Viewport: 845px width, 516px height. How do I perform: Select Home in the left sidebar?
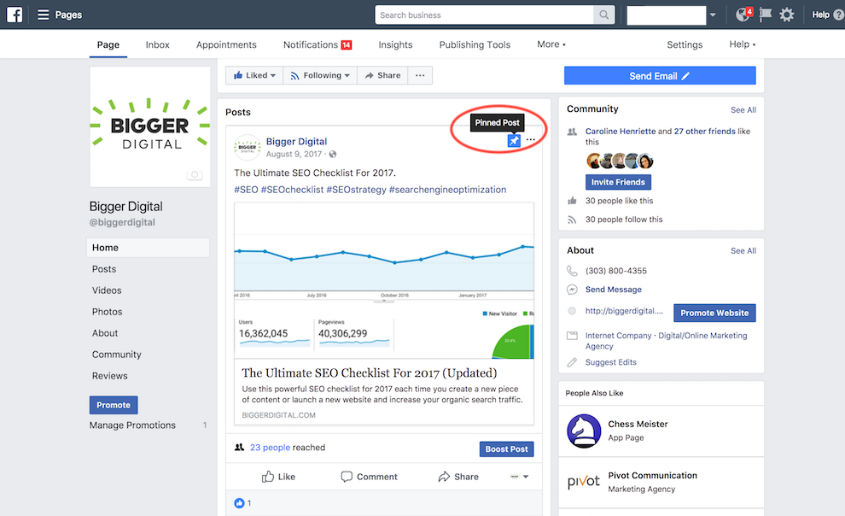pyautogui.click(x=148, y=248)
